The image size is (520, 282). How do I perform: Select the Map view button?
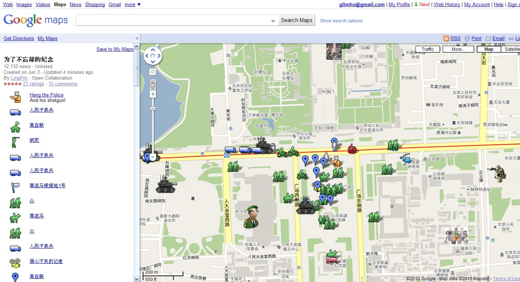pyautogui.click(x=489, y=49)
